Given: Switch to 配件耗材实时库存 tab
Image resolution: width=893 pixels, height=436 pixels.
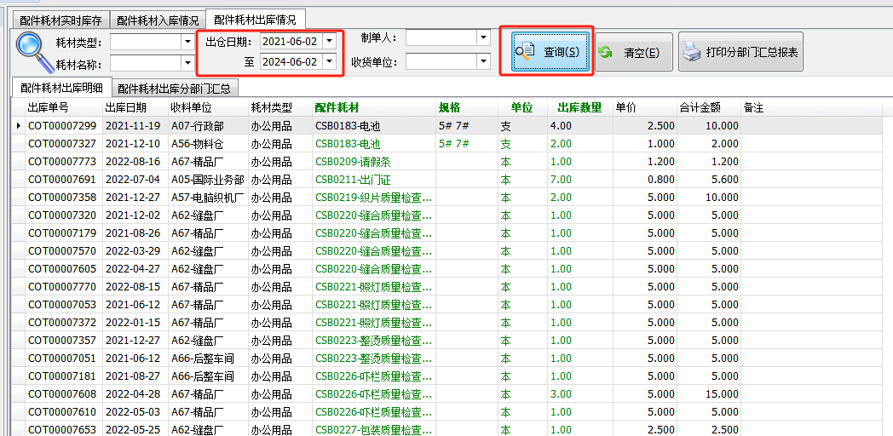Looking at the screenshot, I should [60, 20].
